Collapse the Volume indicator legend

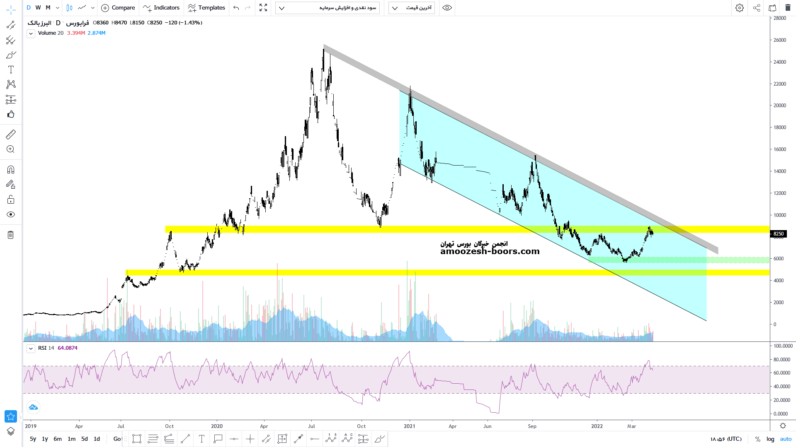[x=31, y=34]
